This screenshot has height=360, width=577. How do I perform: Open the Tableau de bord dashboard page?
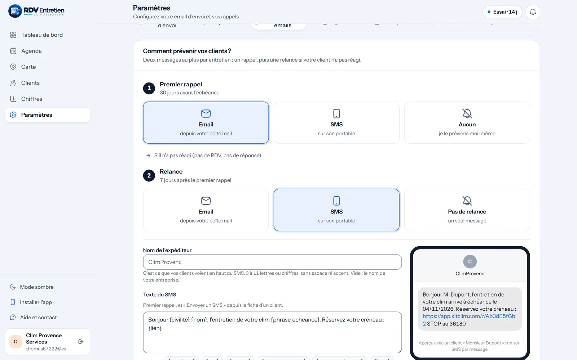point(48,35)
